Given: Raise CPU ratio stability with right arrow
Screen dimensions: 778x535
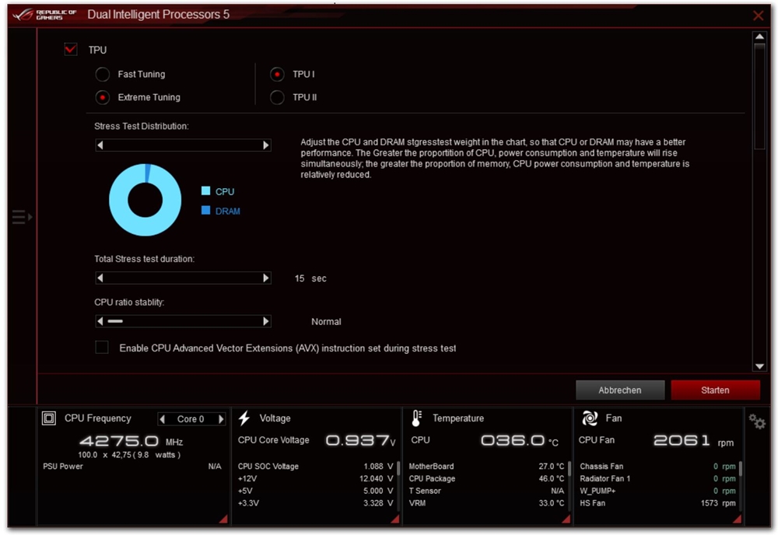Looking at the screenshot, I should coord(266,321).
